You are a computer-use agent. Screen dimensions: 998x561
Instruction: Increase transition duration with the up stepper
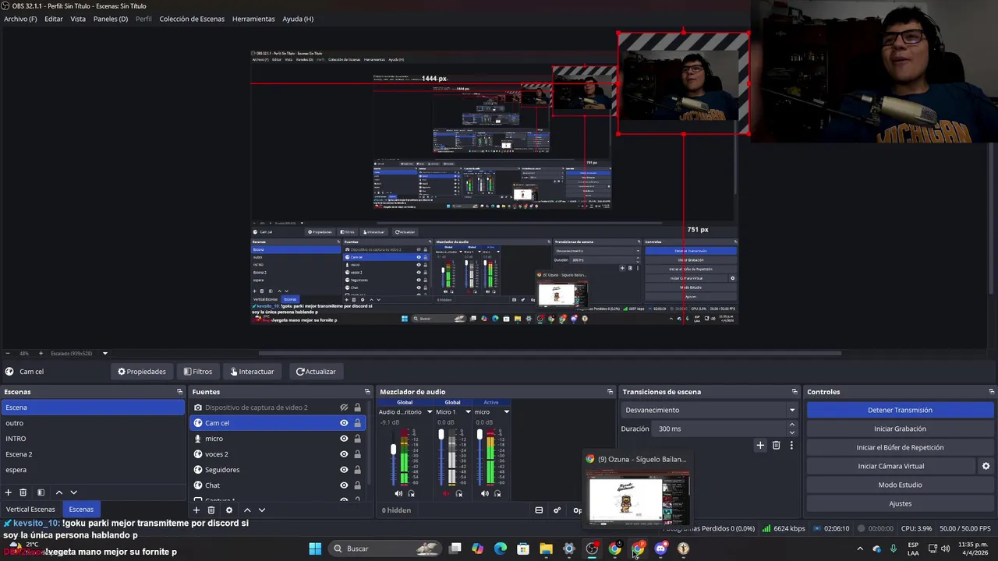click(792, 425)
